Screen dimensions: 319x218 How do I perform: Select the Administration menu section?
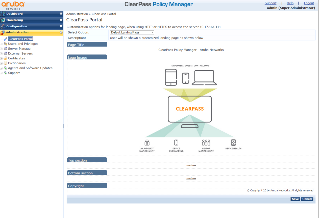coord(31,32)
